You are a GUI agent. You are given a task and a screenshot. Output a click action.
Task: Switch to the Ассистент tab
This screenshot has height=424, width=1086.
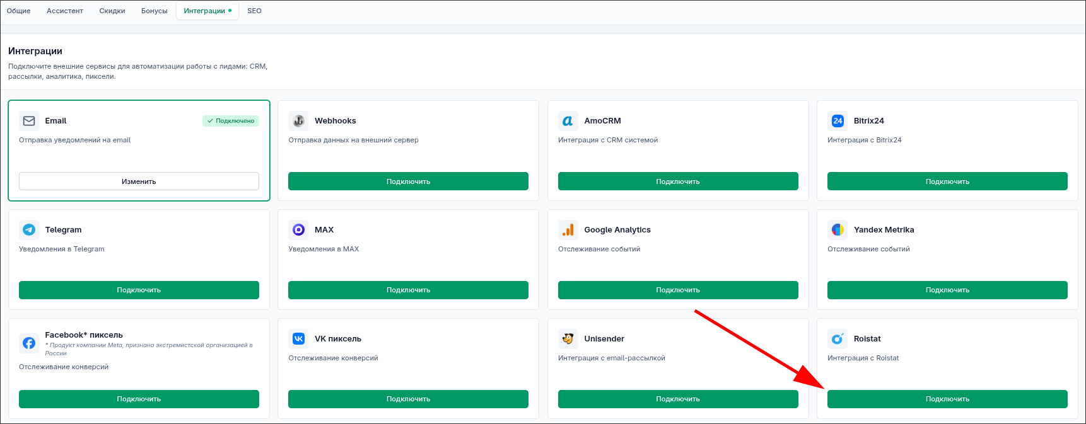65,11
